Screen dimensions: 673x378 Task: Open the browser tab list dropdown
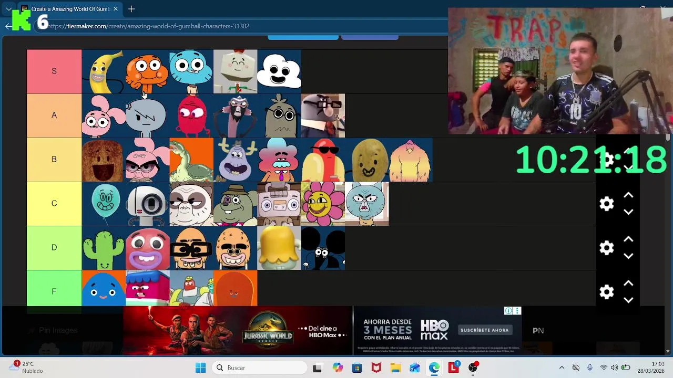pyautogui.click(x=8, y=9)
